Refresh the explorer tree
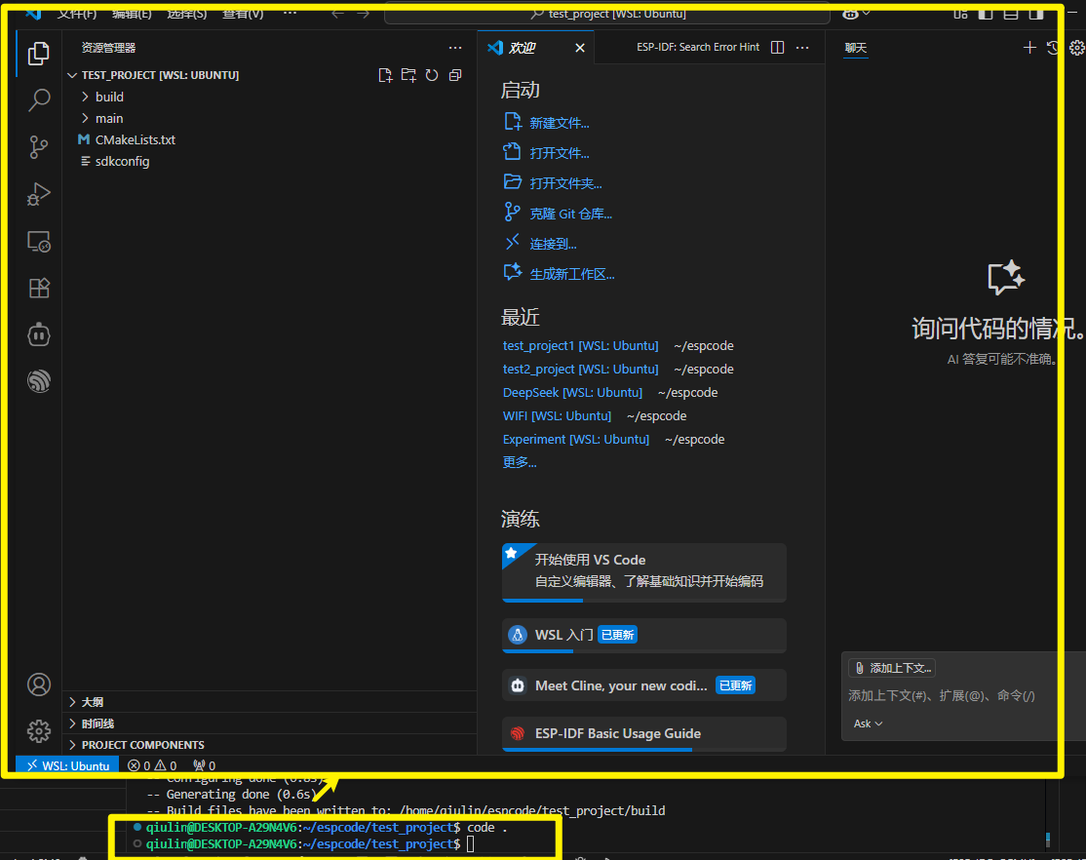Image resolution: width=1086 pixels, height=860 pixels. pos(432,75)
